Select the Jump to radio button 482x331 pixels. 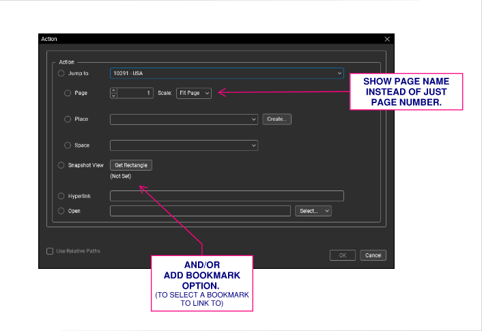coord(61,74)
